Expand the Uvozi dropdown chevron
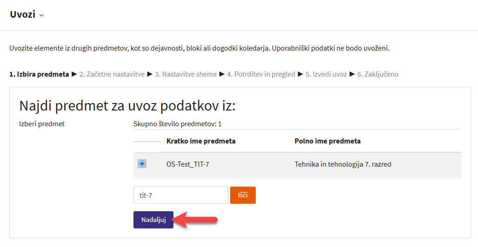This screenshot has height=247, width=478. [41, 15]
